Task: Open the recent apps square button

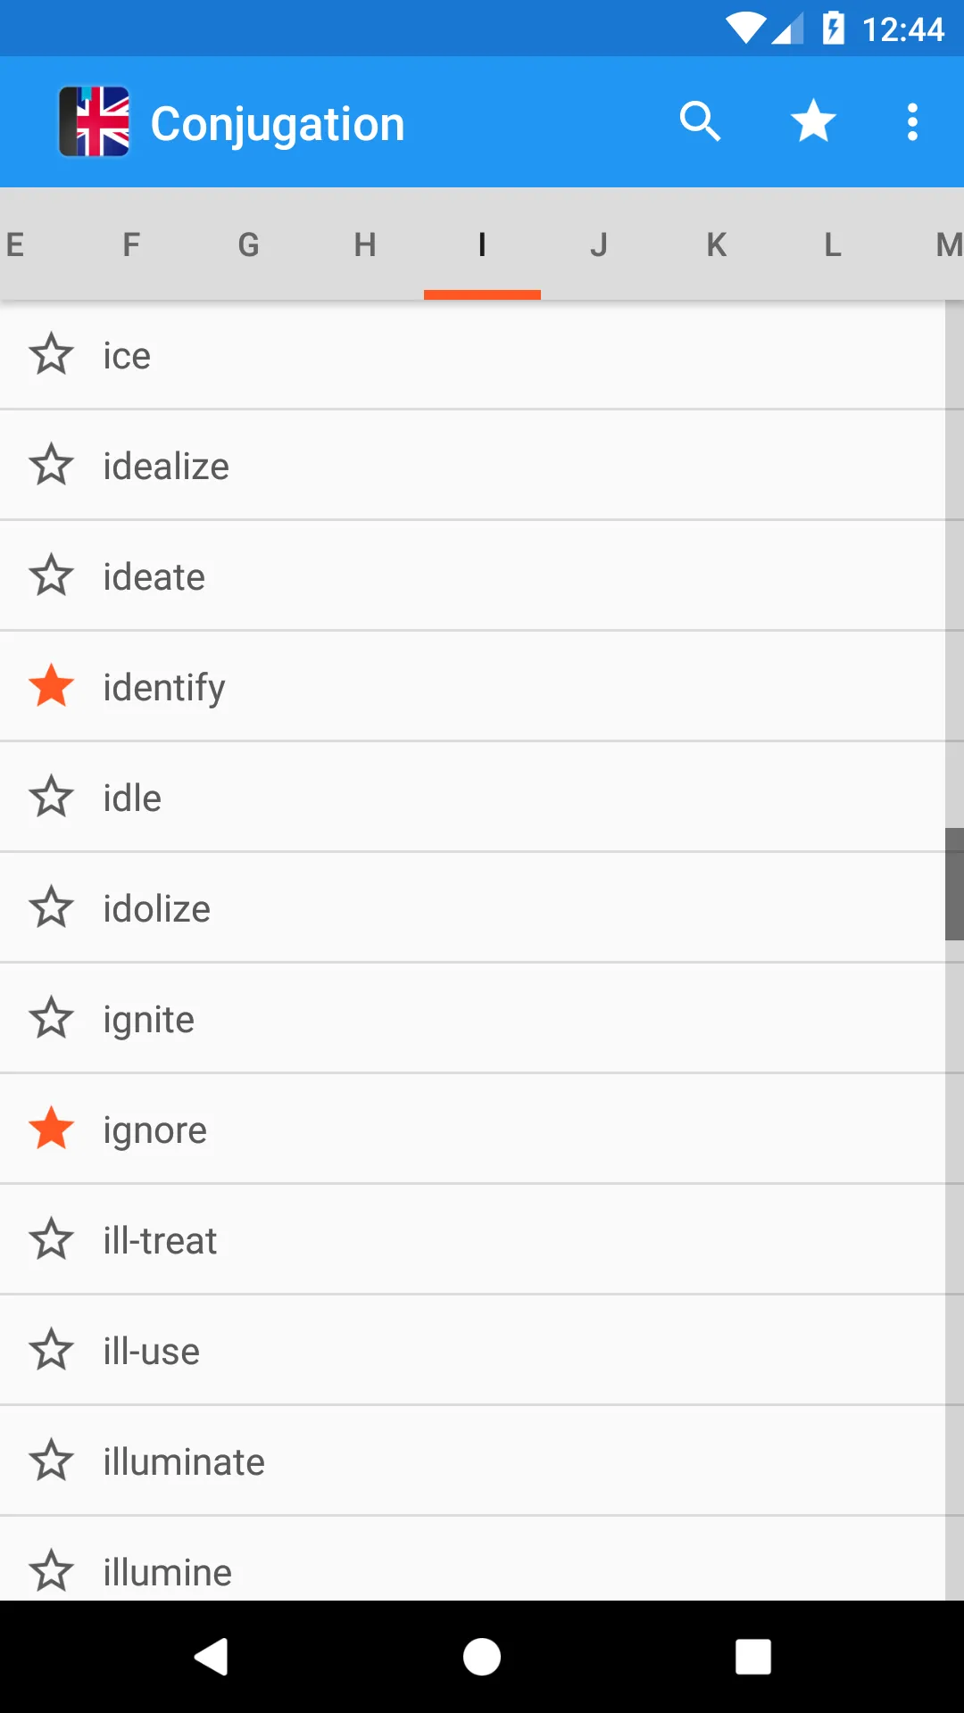Action: [x=752, y=1657]
